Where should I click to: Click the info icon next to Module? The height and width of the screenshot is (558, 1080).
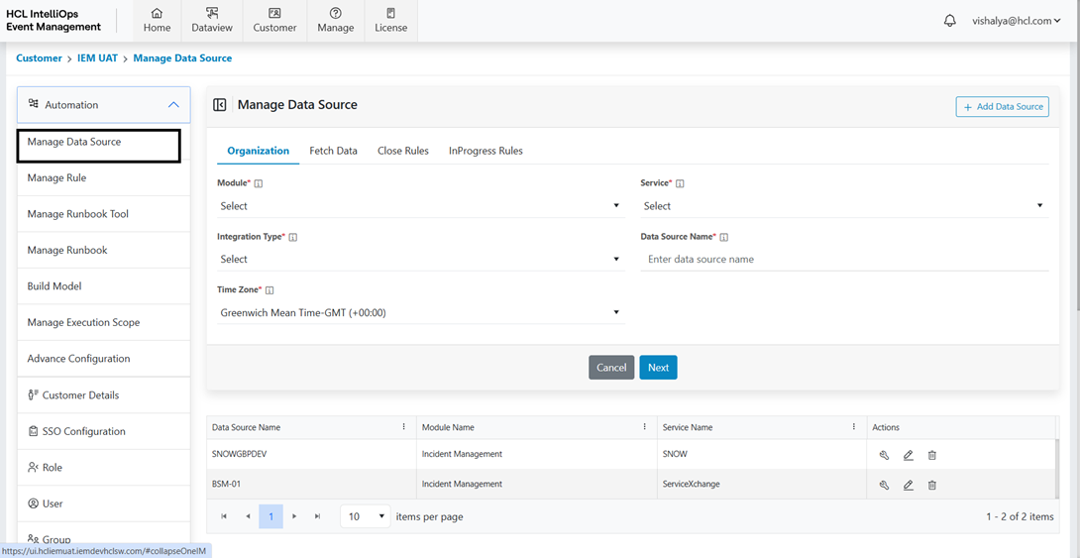point(259,183)
